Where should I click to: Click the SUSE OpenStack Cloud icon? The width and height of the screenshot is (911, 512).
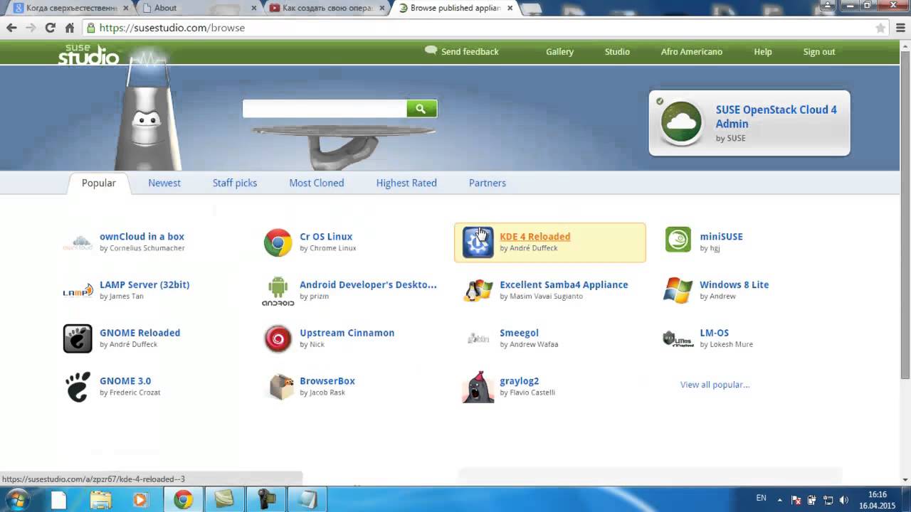[x=681, y=123]
